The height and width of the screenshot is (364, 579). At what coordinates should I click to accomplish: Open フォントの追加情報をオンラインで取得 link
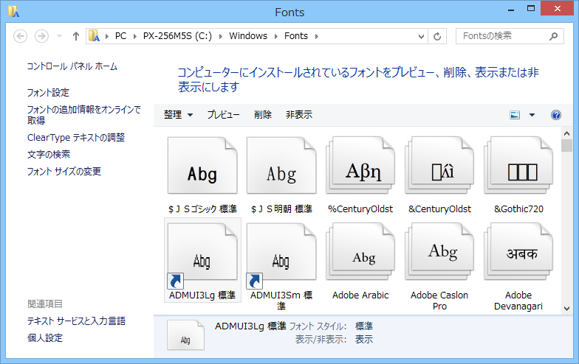point(84,115)
